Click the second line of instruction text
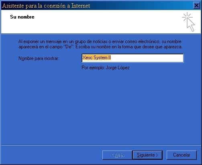202x165 pixels. tap(100, 47)
